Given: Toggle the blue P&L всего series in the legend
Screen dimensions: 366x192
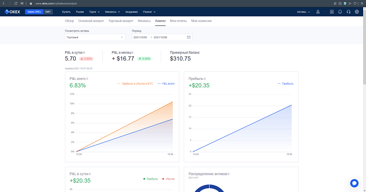Looking at the screenshot, I should [166, 84].
